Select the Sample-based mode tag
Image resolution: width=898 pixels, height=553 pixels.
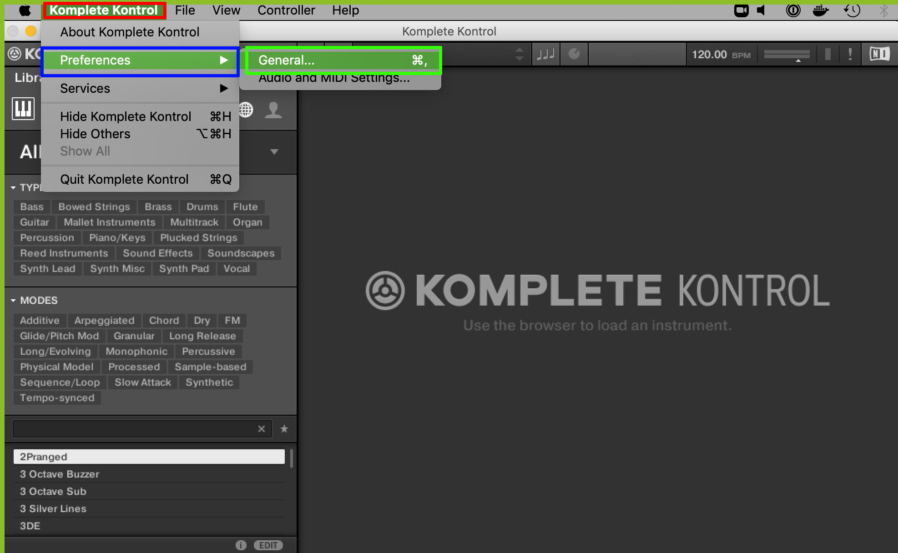pos(211,367)
